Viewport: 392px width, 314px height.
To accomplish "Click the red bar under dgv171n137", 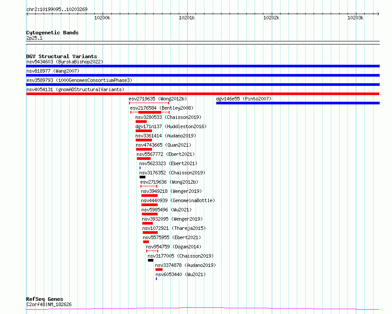I will point(144,131).
